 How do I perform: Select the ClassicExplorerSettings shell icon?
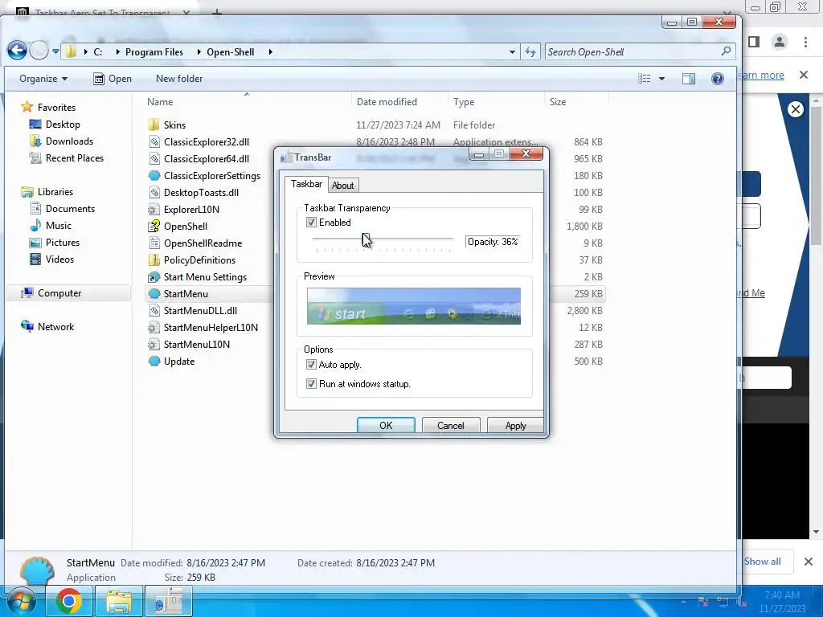tap(154, 176)
